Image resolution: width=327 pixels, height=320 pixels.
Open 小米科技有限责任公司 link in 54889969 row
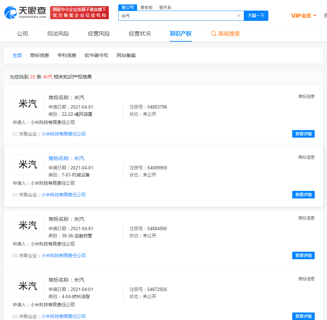(x=63, y=195)
